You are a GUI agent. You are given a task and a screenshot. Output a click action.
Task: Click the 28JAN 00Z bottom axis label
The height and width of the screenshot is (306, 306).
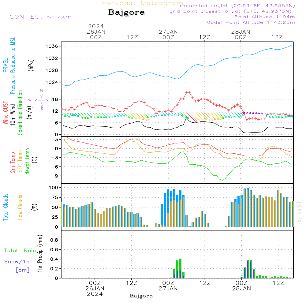[241, 286]
